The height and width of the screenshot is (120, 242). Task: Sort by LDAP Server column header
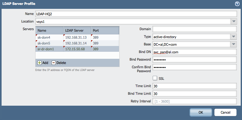[77, 30]
